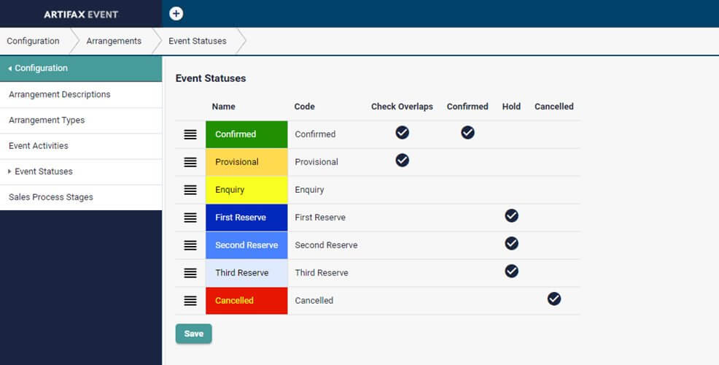Image resolution: width=719 pixels, height=365 pixels.
Task: Click the drag handle for Enquiry row
Action: 190,190
